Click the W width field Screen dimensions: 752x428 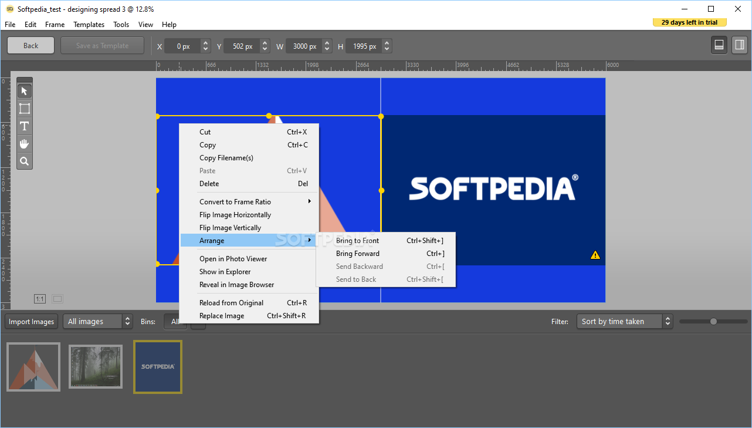tap(304, 46)
